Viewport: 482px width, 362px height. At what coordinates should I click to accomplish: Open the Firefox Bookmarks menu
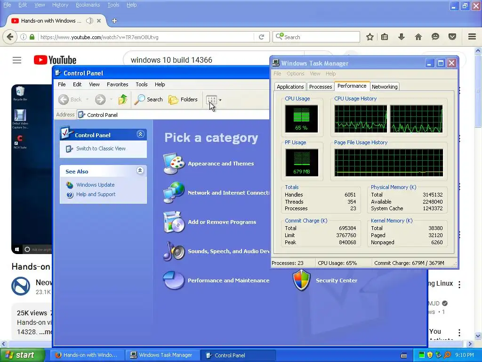click(x=88, y=5)
